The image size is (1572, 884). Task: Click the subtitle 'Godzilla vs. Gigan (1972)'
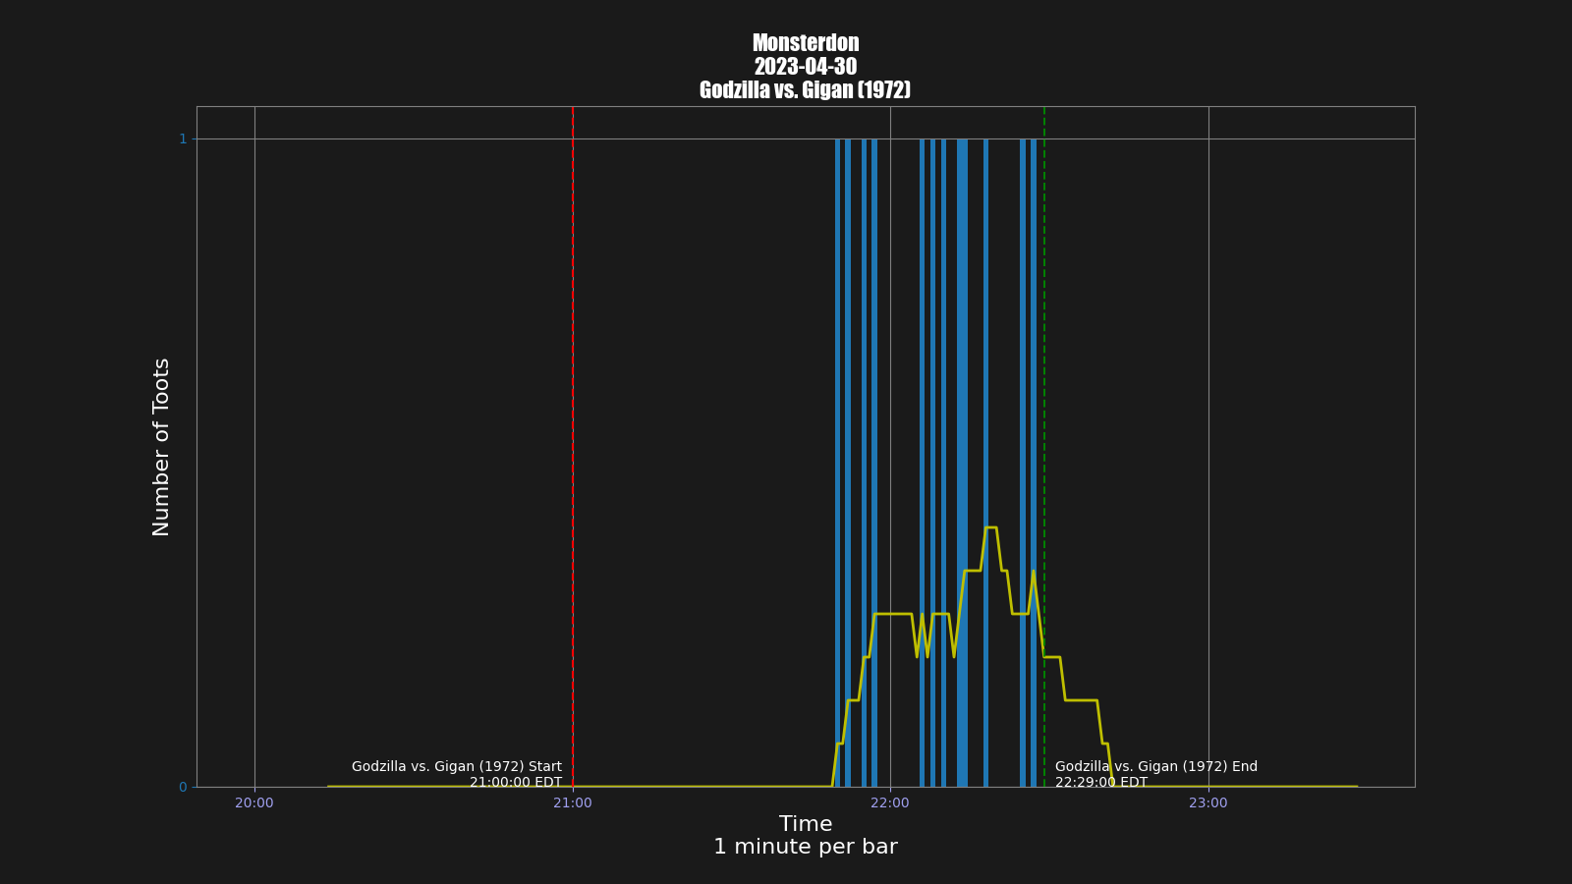click(x=806, y=90)
